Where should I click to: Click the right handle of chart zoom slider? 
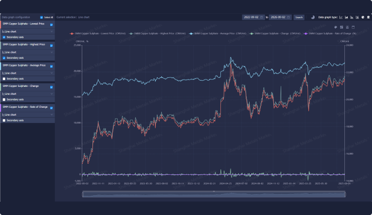[x=345, y=195]
